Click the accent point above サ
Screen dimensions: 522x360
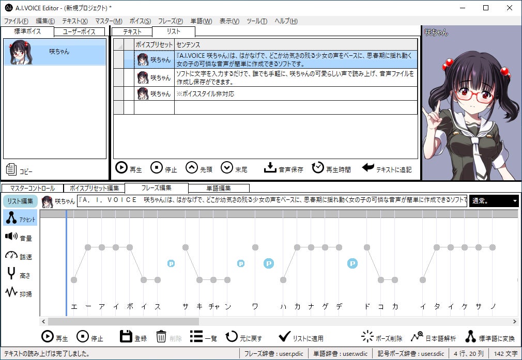[186, 247]
